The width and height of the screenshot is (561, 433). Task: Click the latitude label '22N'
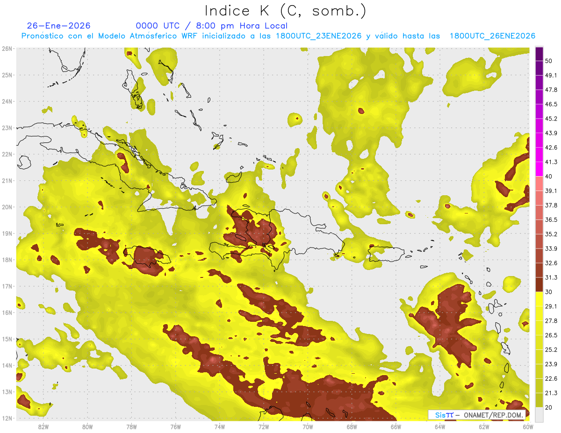click(7, 154)
